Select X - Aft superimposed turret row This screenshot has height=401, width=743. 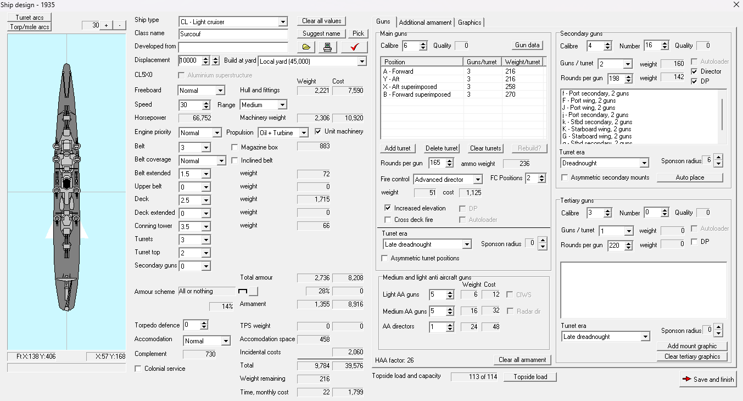[x=463, y=87]
